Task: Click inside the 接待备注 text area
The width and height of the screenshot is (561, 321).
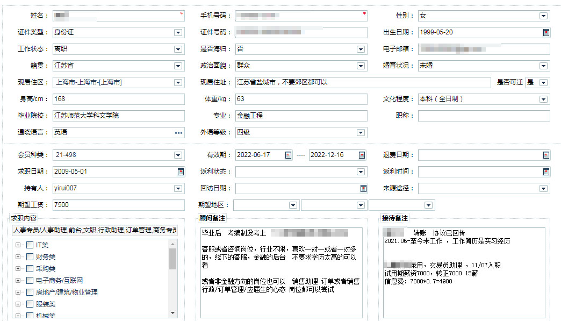Action: tap(464, 273)
